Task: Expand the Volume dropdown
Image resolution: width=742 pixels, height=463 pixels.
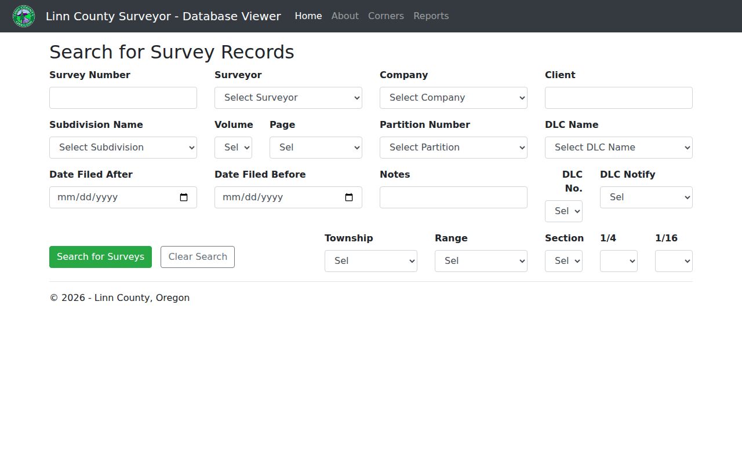Action: click(233, 148)
